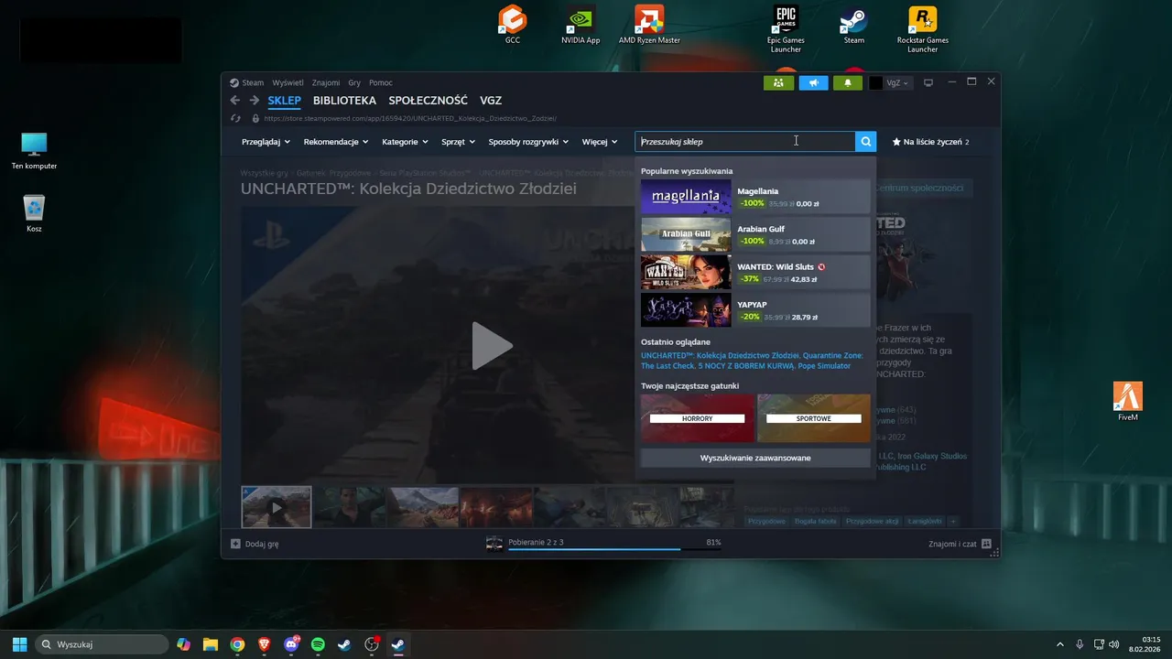The height and width of the screenshot is (659, 1172).
Task: Click the AMD Ryzen Master desktop icon
Action: 649,25
